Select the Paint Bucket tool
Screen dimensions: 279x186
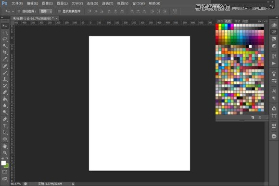pyautogui.click(x=5, y=99)
